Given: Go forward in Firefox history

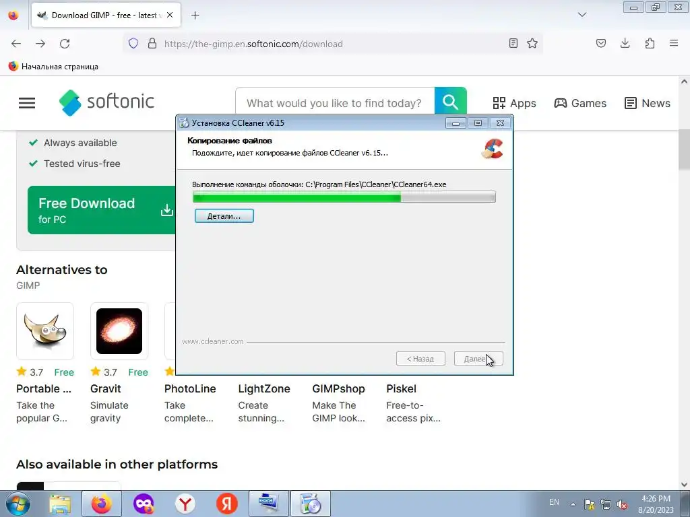Looking at the screenshot, I should click(x=40, y=44).
